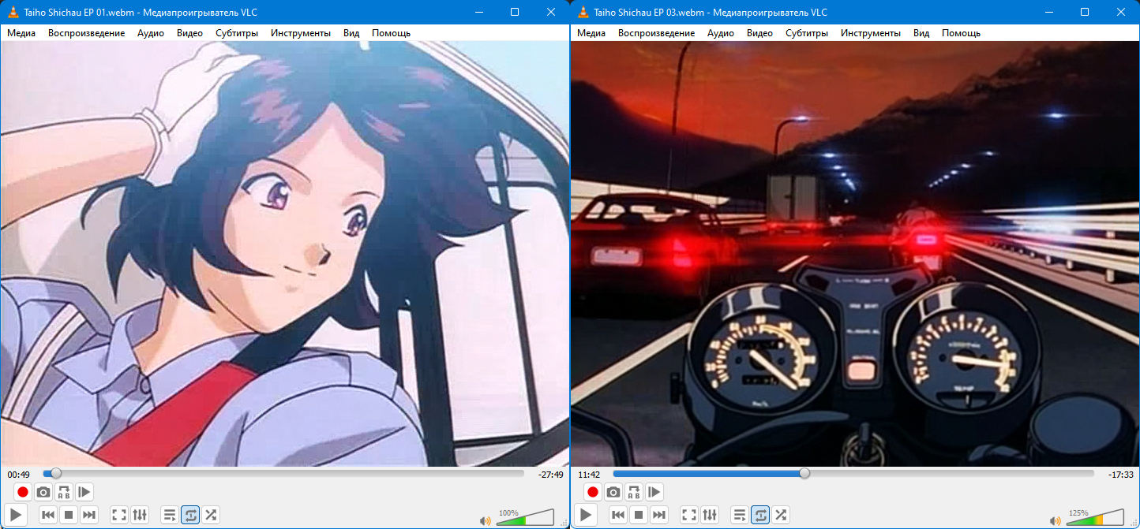This screenshot has height=529, width=1140.
Task: Toggle shuffle in EP 01 window
Action: coord(211,515)
